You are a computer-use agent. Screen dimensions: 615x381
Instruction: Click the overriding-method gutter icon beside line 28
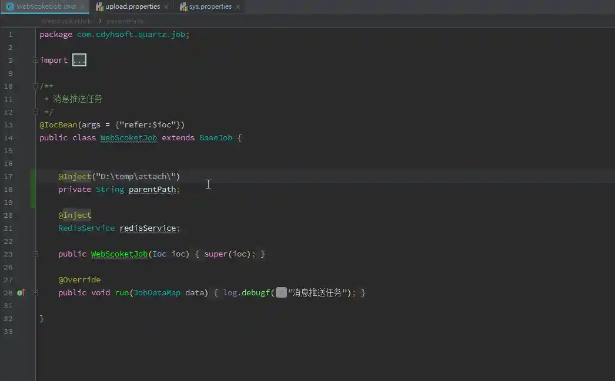coord(21,292)
